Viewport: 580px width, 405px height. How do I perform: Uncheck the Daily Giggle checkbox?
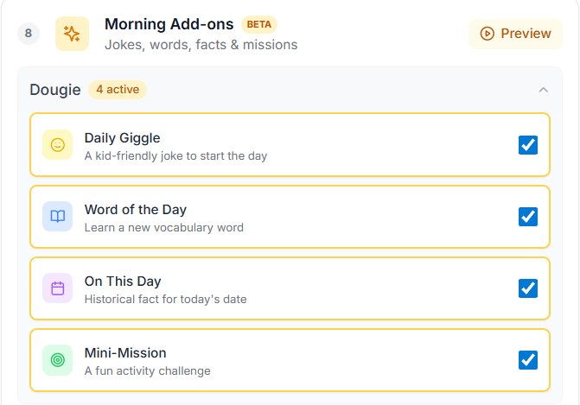(528, 145)
